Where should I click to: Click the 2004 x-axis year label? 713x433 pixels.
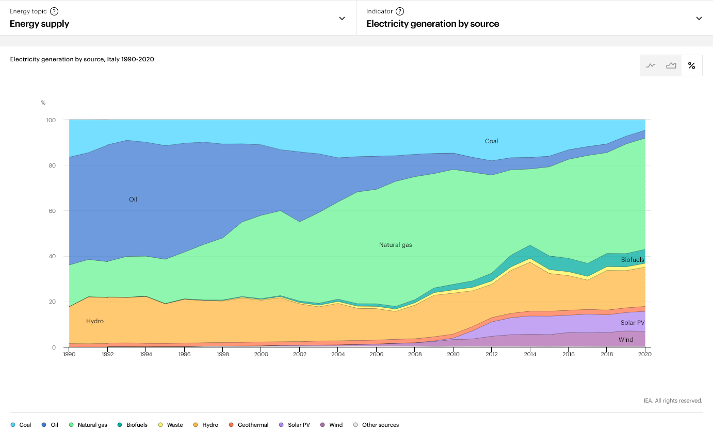tap(338, 355)
